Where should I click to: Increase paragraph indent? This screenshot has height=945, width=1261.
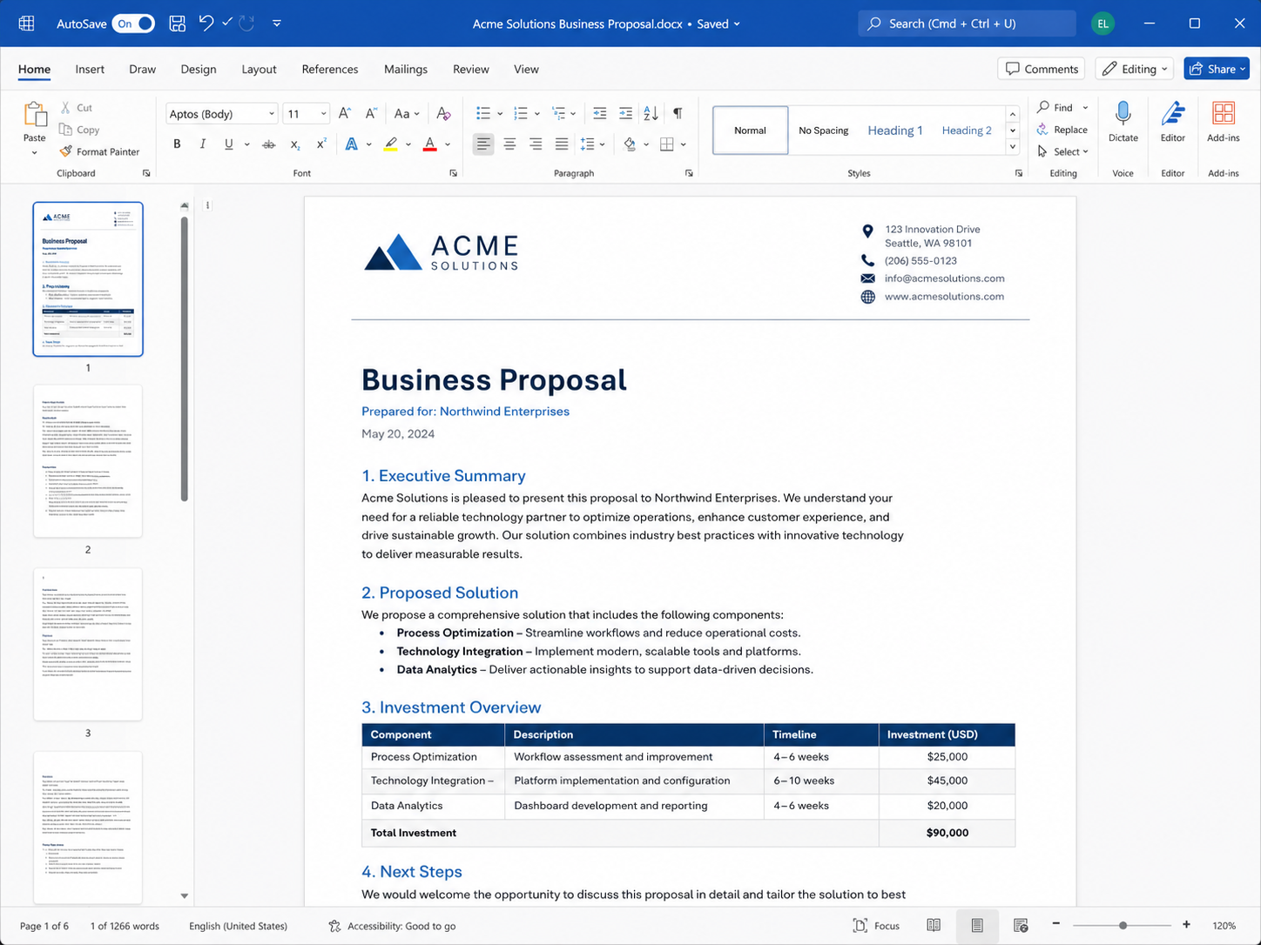point(625,114)
